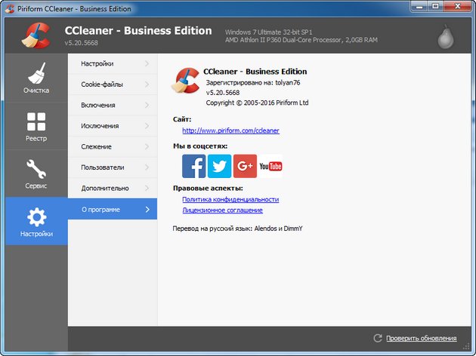
Task: Click the chevron next to Пользователи
Action: pyautogui.click(x=147, y=167)
